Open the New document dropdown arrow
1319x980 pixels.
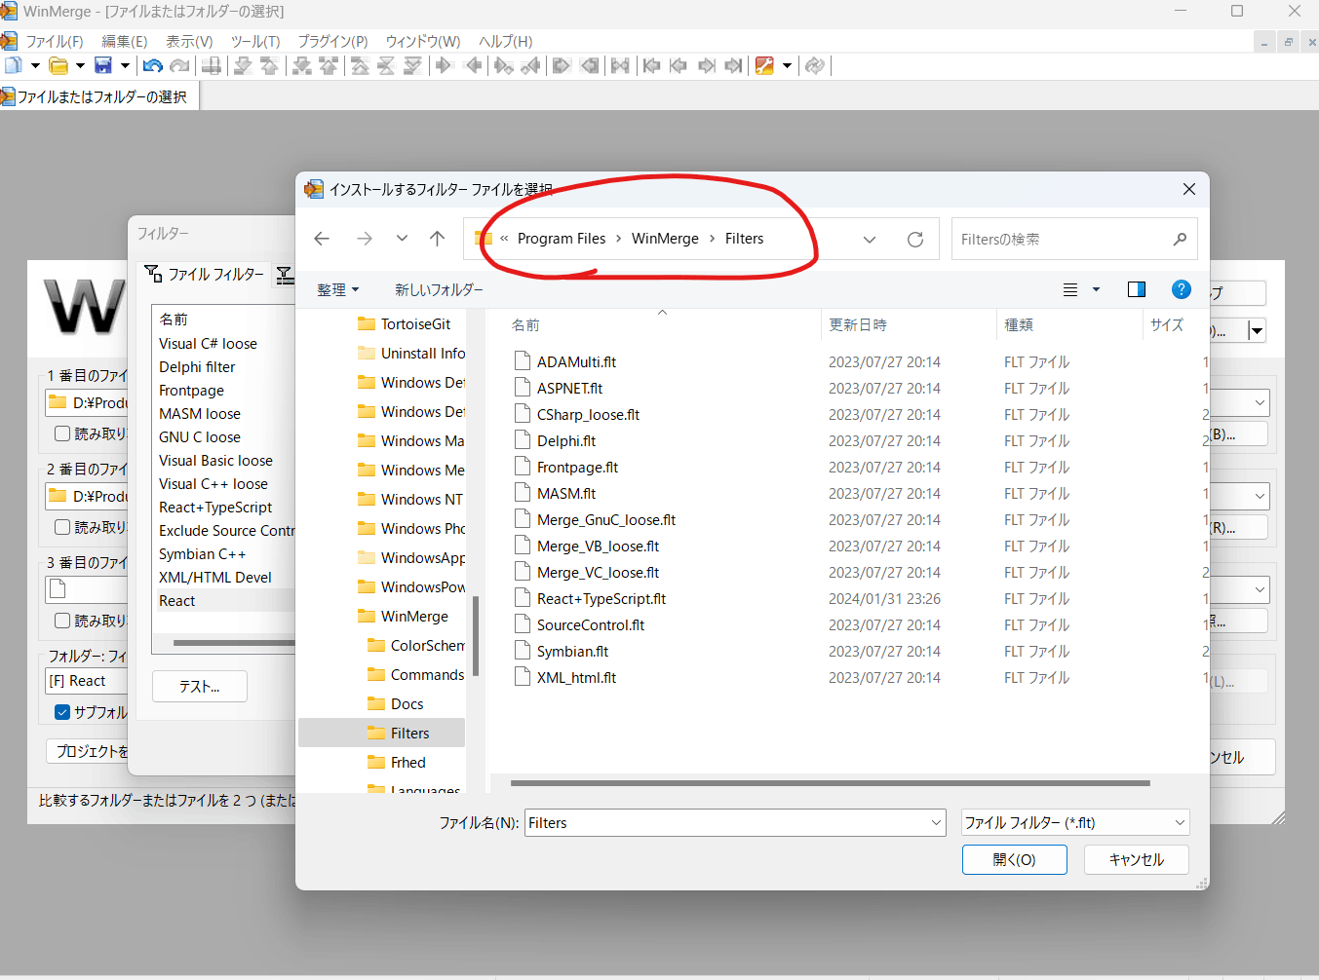[x=35, y=65]
